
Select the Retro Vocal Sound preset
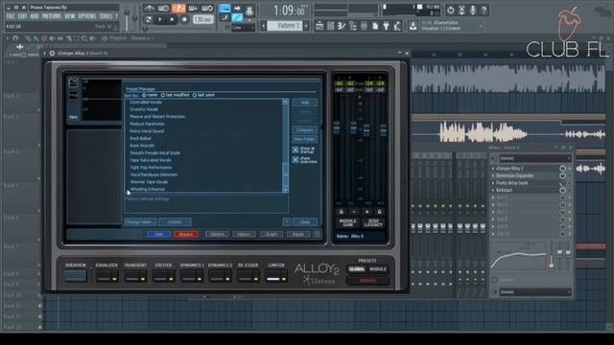[x=147, y=131]
